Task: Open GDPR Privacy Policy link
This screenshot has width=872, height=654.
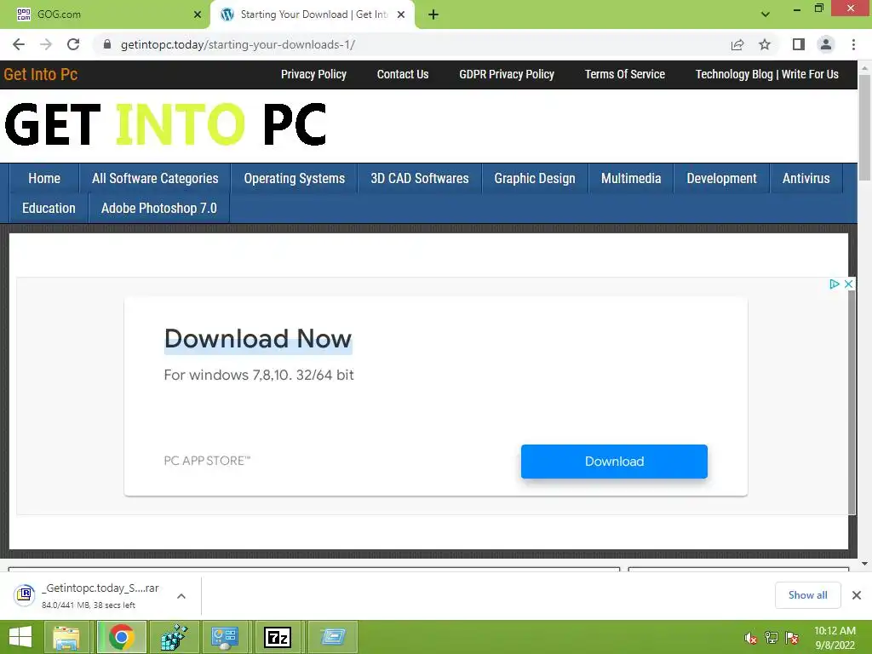Action: click(x=507, y=75)
